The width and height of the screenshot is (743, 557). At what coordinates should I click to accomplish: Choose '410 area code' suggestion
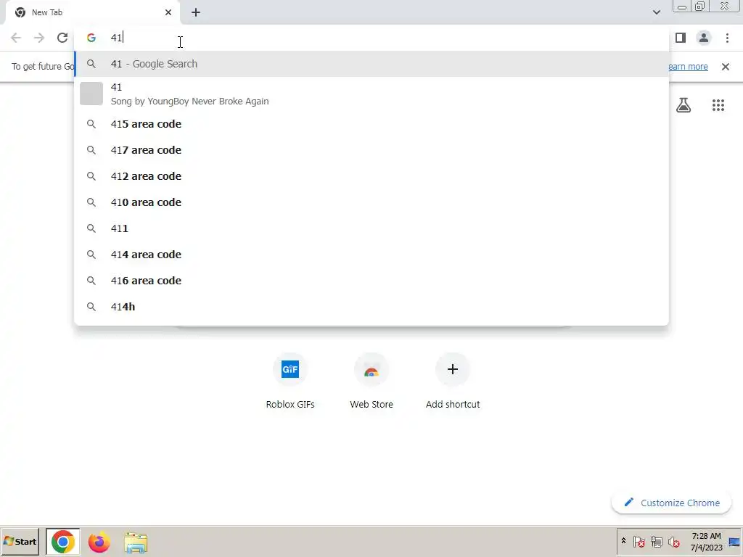pyautogui.click(x=371, y=202)
